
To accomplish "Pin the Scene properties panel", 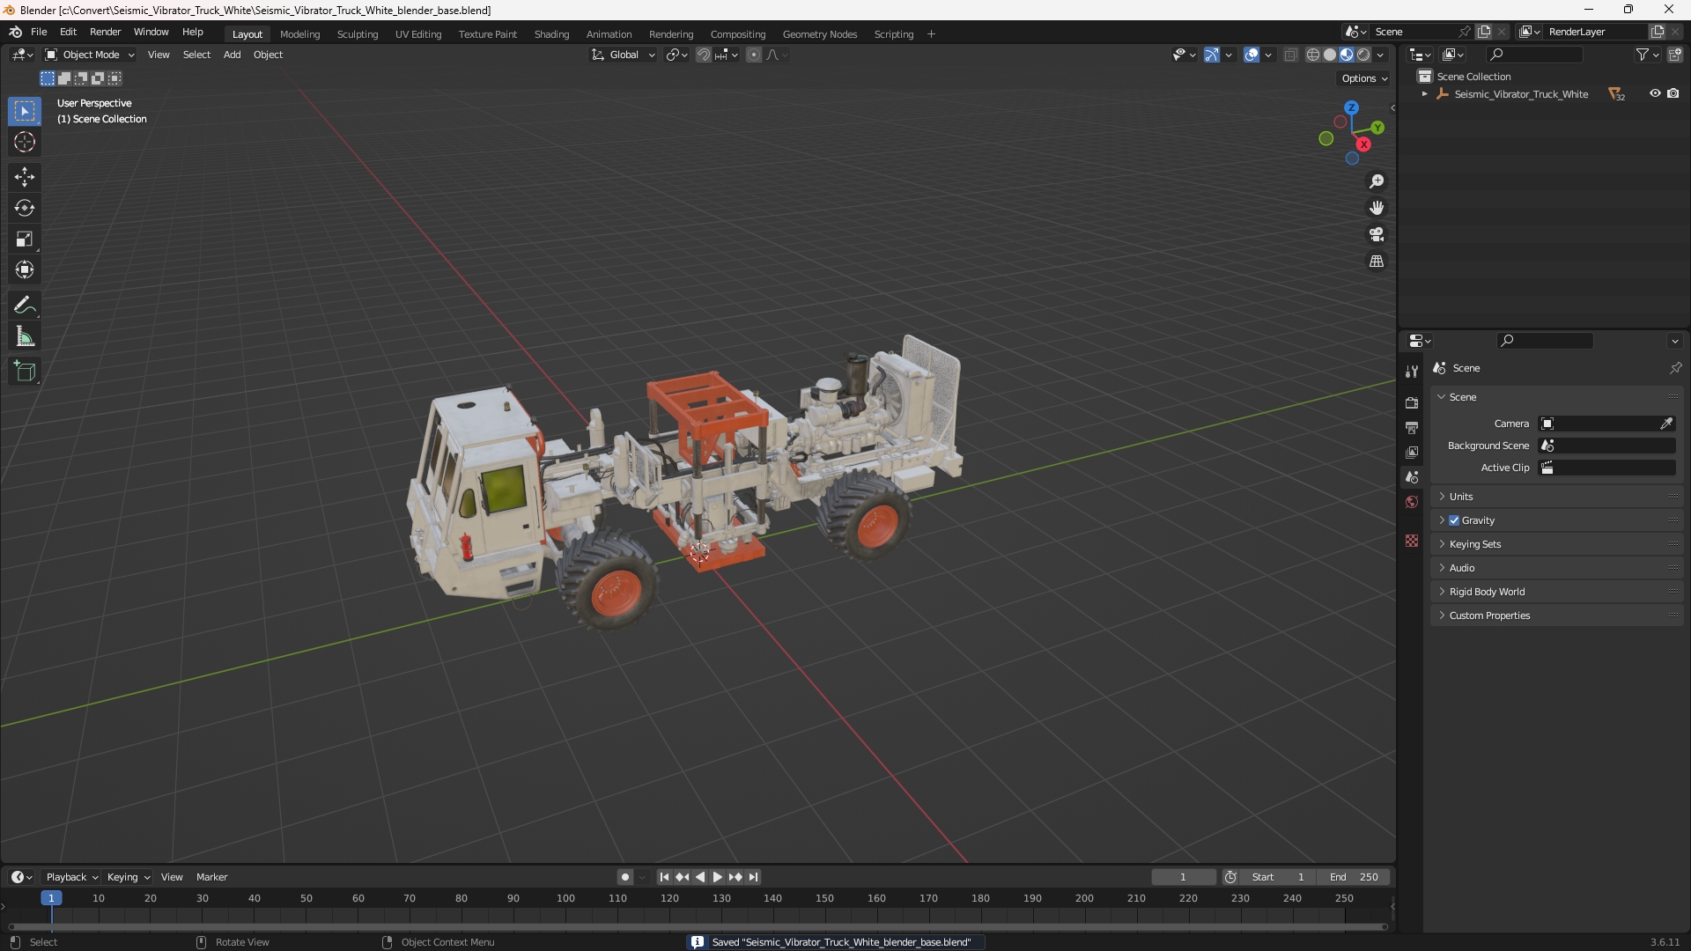I will tap(1675, 368).
